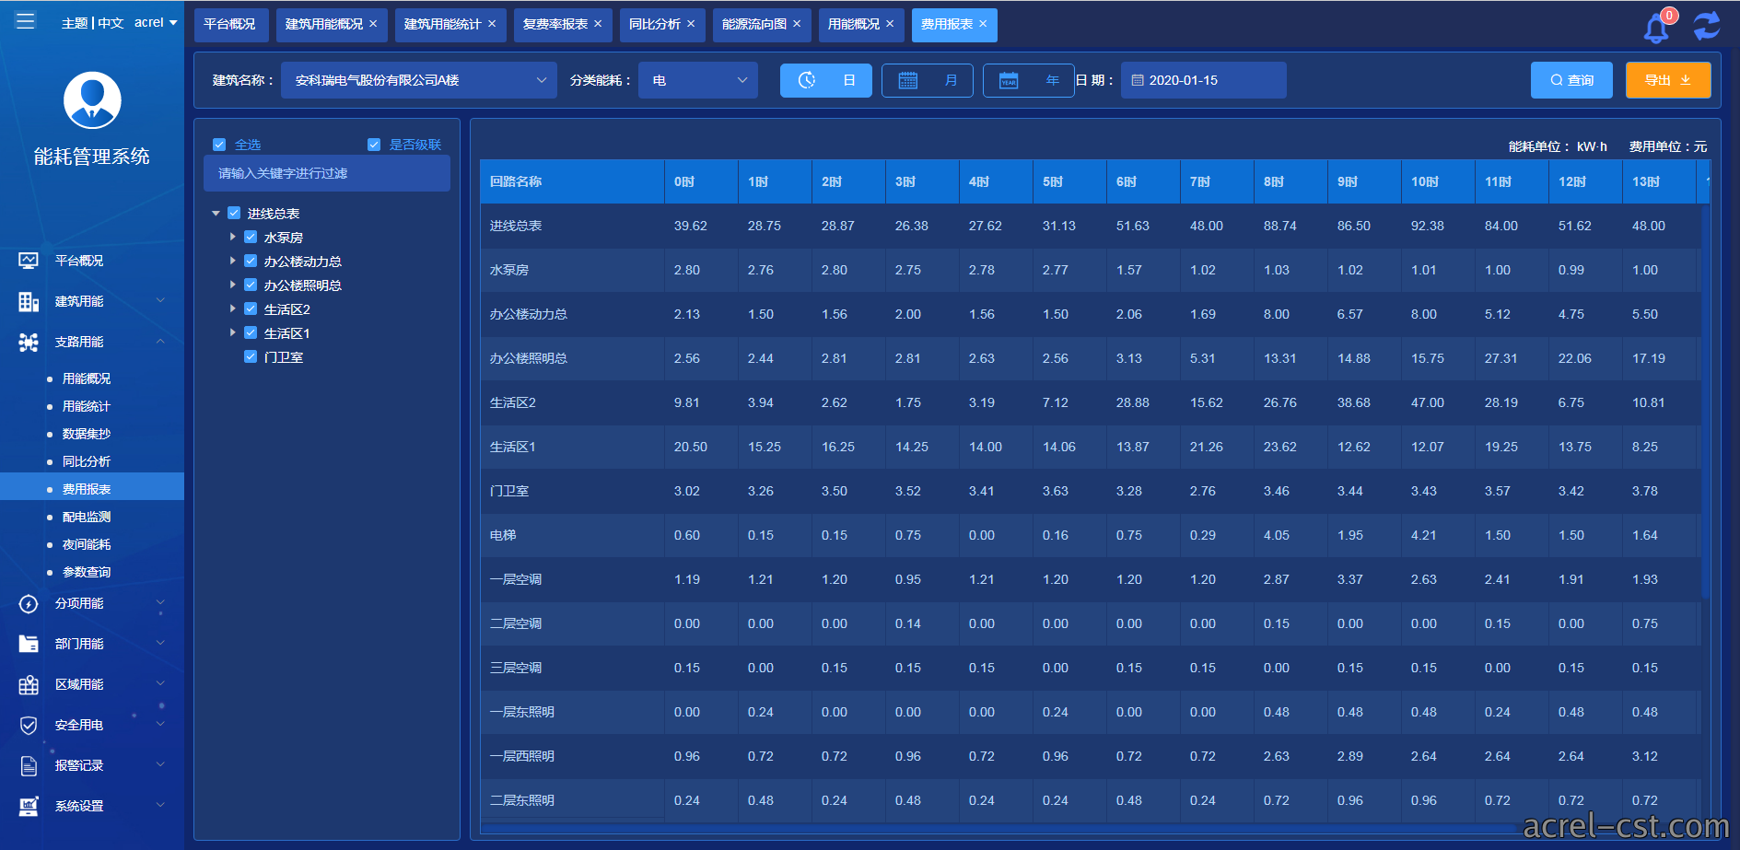
Task: Click the refresh arrows icon
Action: [x=1707, y=25]
